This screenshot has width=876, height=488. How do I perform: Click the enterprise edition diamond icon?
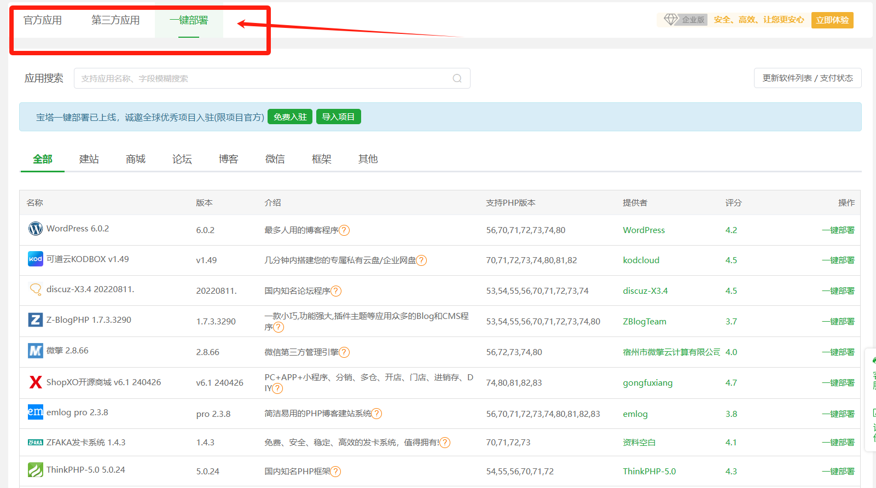[671, 20]
